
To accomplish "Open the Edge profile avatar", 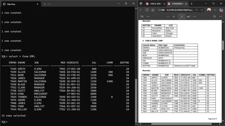I will 209,10.
